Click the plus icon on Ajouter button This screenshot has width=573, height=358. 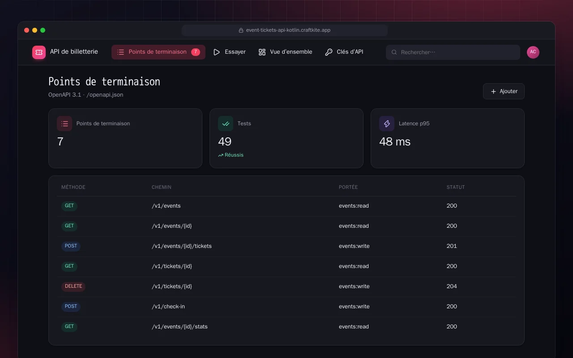tap(493, 91)
